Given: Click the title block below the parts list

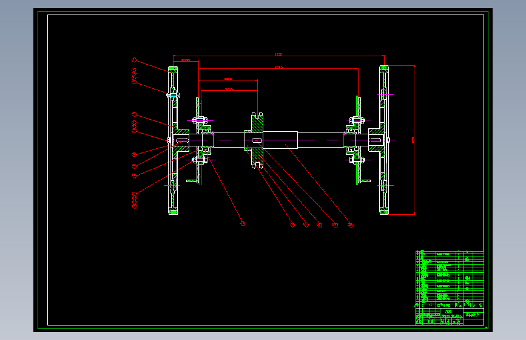Looking at the screenshot, I should 450,316.
